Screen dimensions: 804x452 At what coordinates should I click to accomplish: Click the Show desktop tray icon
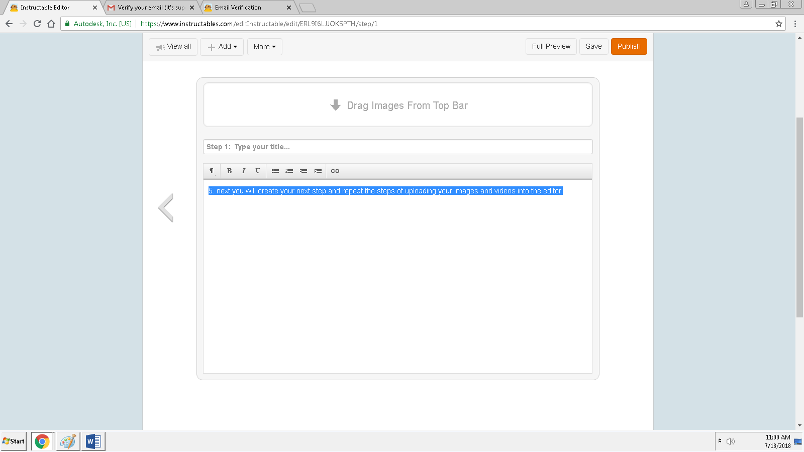pyautogui.click(x=798, y=441)
